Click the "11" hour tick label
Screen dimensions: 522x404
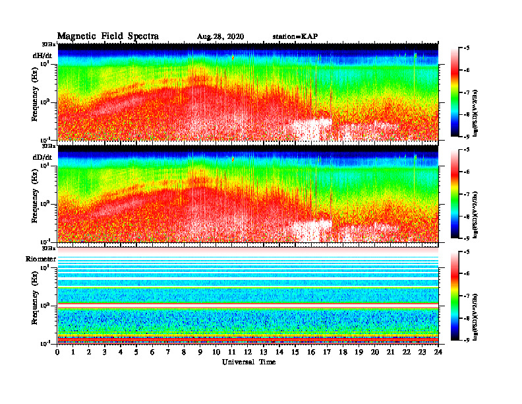point(232,352)
